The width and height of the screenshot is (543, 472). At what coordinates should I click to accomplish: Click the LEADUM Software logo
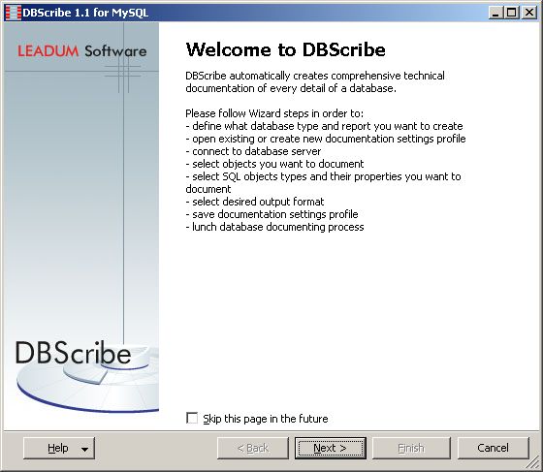click(x=82, y=51)
